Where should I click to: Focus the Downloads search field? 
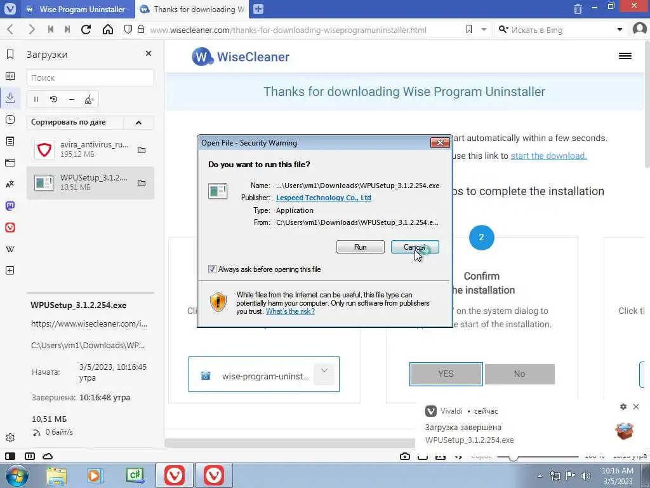90,78
